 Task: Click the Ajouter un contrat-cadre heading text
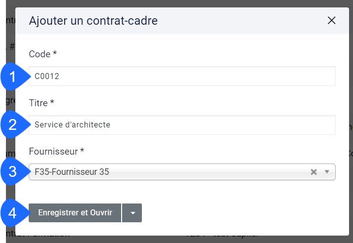93,21
